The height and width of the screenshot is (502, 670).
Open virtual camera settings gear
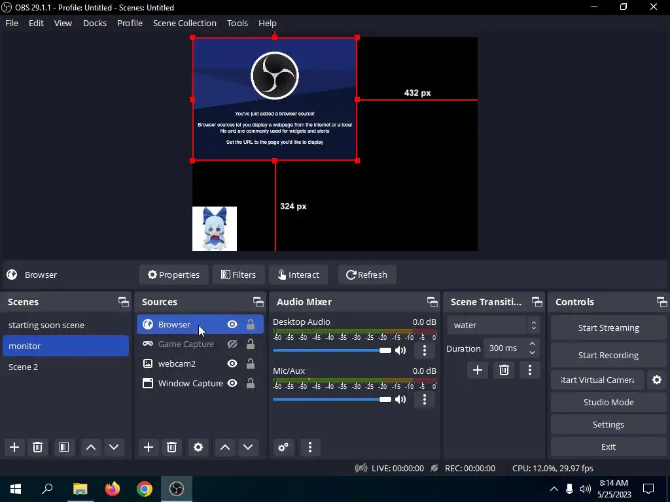tap(657, 380)
